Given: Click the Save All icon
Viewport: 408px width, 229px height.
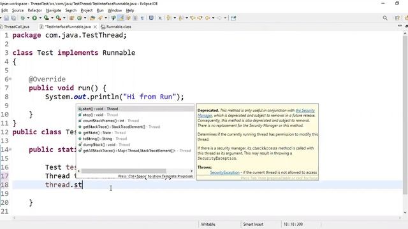Looking at the screenshot, I should click(13, 18).
